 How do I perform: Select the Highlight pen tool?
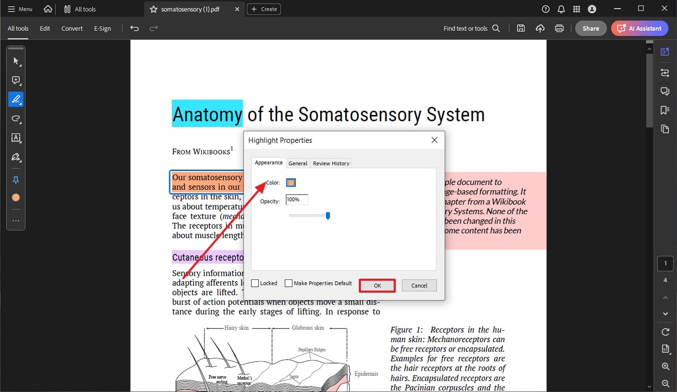pyautogui.click(x=16, y=99)
